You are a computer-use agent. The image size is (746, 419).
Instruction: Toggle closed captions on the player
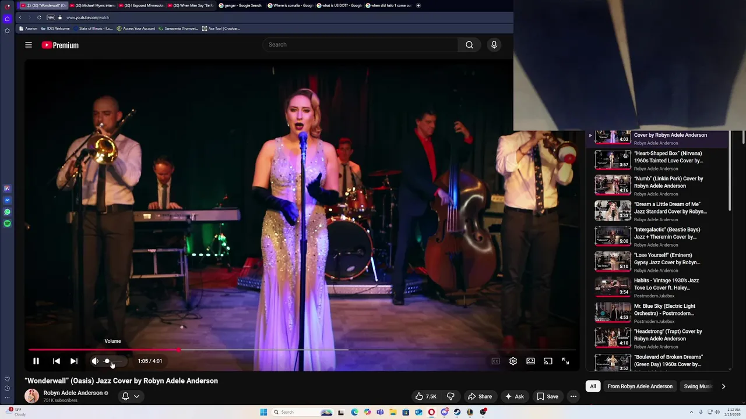(x=495, y=361)
